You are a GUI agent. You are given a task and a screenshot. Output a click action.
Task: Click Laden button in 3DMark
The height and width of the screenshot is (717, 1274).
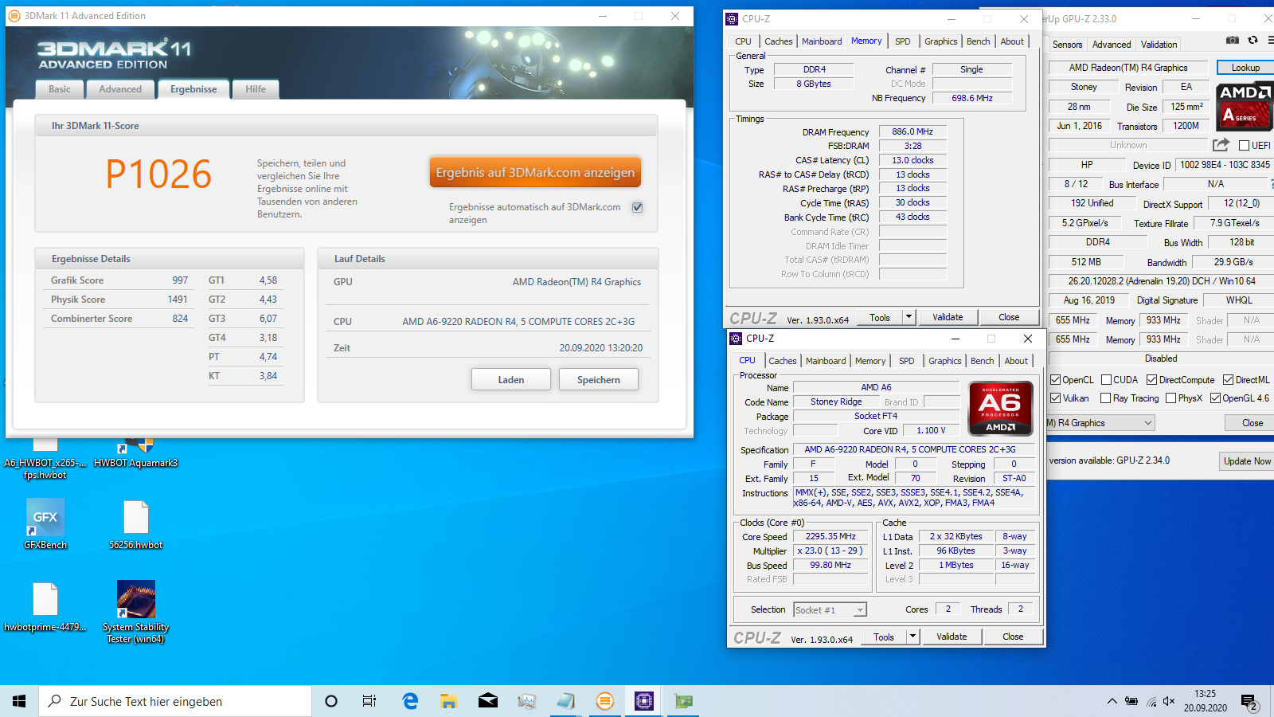click(x=511, y=380)
